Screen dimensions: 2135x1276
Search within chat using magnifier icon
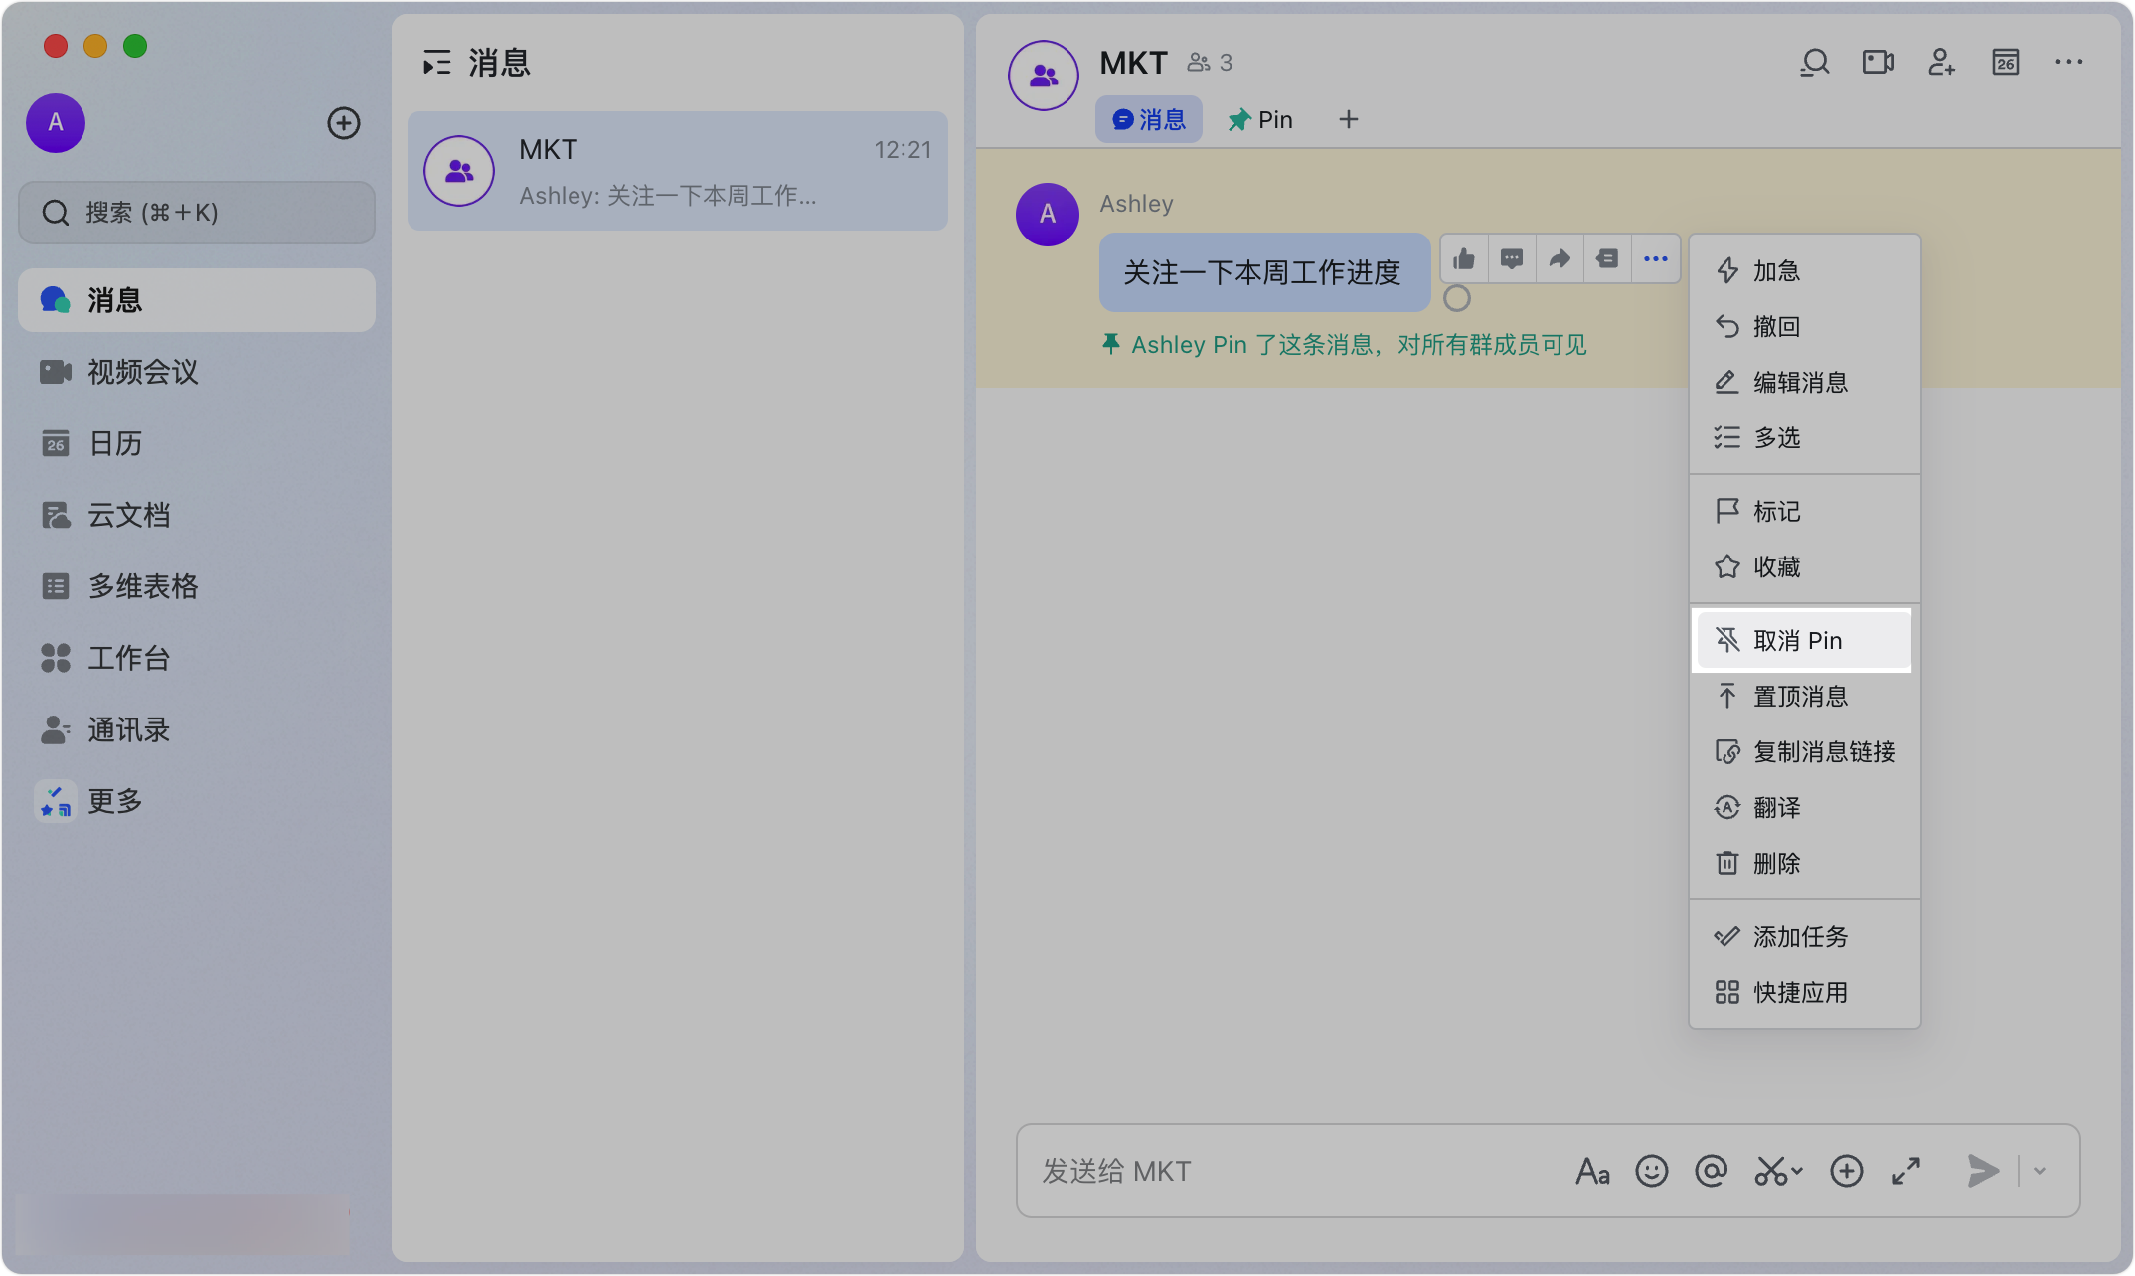point(1815,63)
